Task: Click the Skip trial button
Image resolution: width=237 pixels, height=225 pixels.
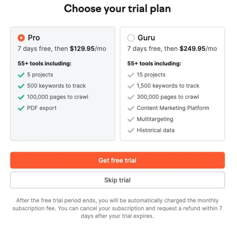Action: (117, 181)
